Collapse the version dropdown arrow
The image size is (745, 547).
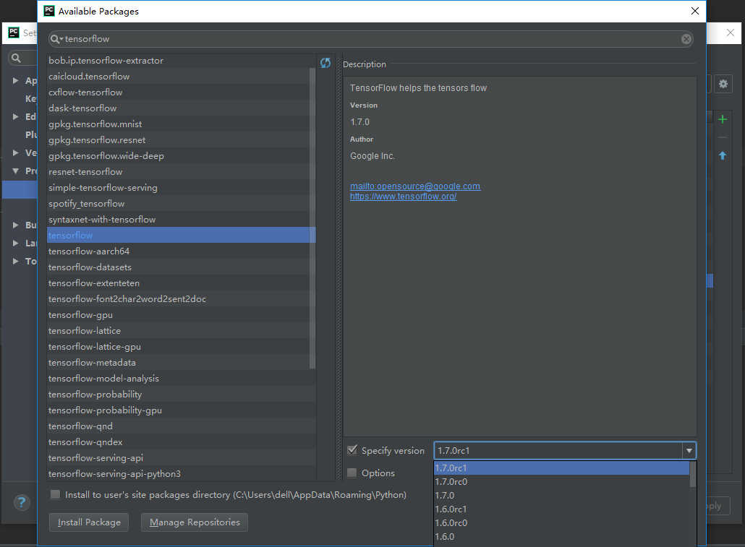(689, 451)
